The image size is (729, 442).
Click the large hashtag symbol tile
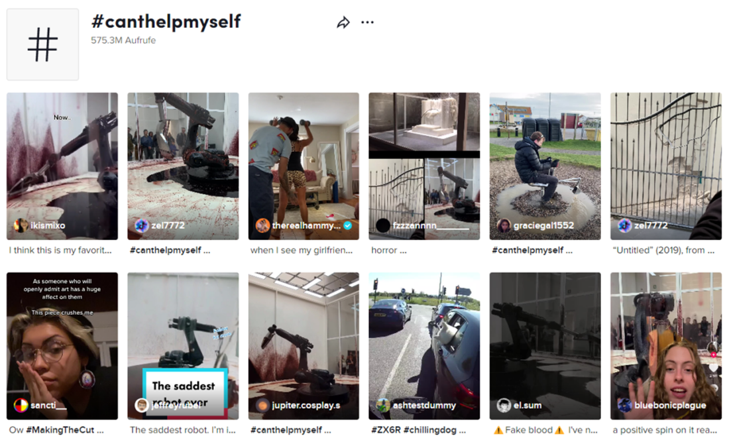coord(43,44)
